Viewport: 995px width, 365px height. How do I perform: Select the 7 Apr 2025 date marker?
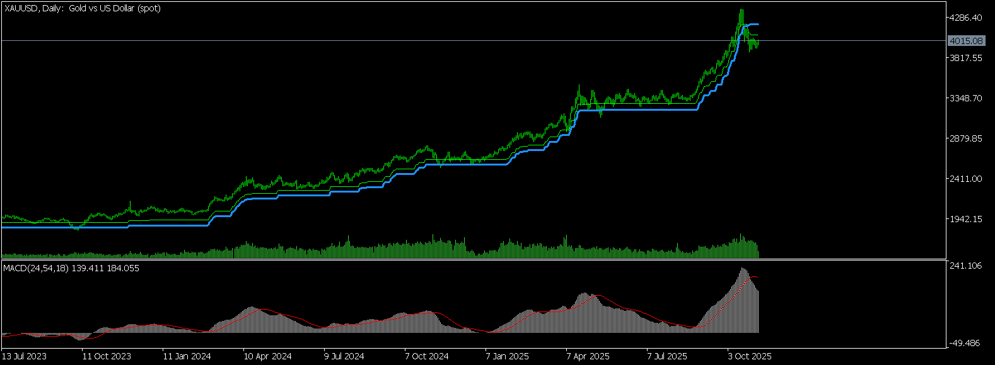click(x=588, y=356)
